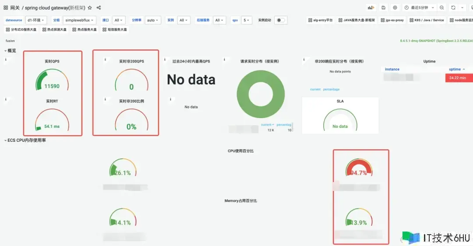Click the zoom out time range icon
This screenshot has height=246, width=473.
pos(441,8)
